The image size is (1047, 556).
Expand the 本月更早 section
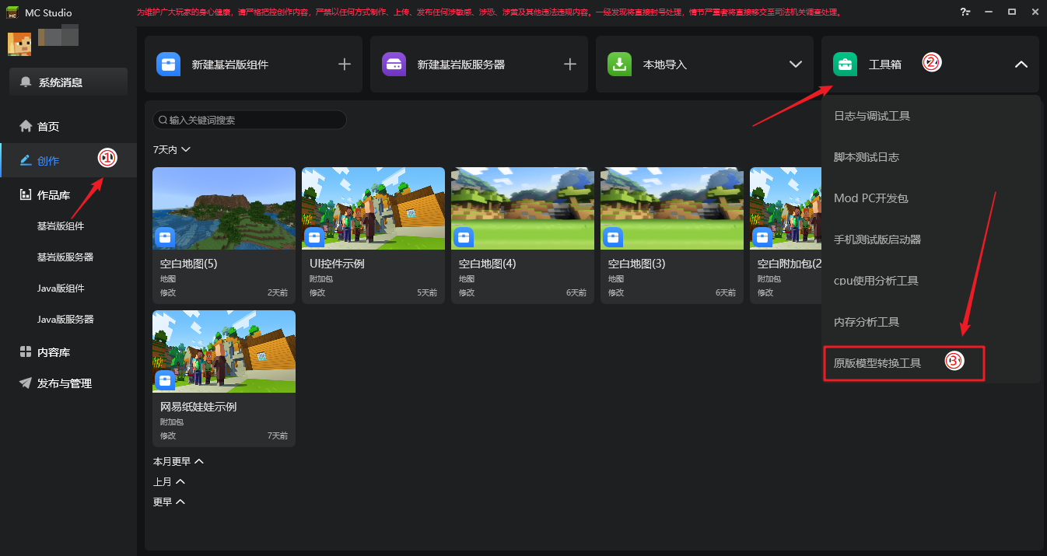[199, 461]
